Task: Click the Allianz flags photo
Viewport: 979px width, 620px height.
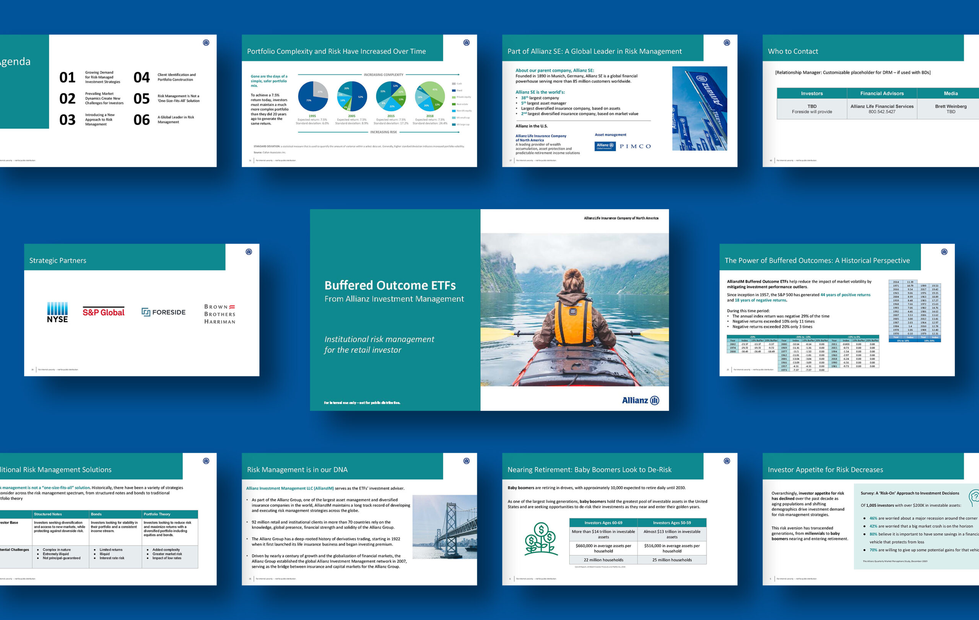Action: coord(699,109)
